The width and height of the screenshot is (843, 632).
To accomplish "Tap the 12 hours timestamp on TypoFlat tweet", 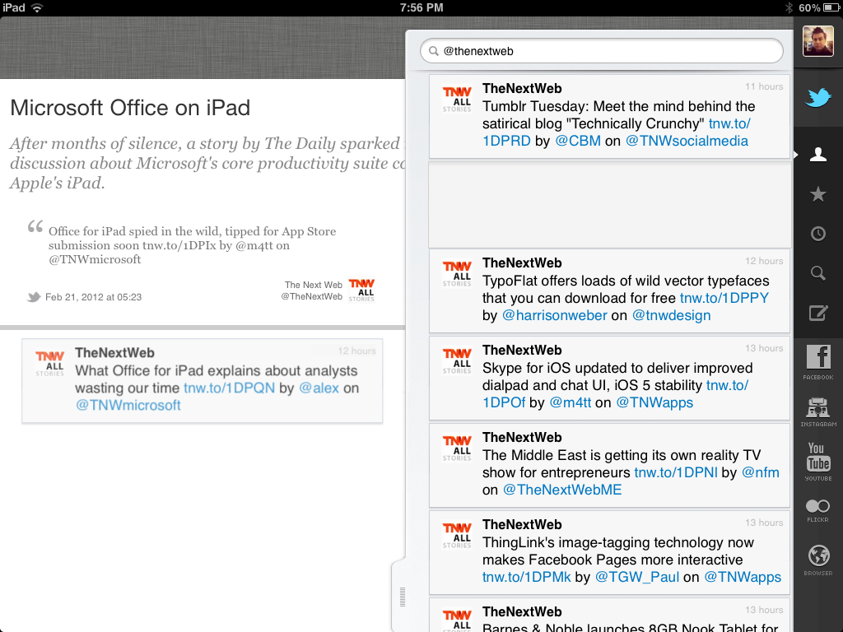I will point(763,261).
